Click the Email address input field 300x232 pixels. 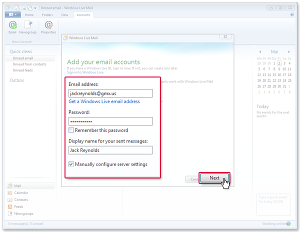tap(110, 93)
